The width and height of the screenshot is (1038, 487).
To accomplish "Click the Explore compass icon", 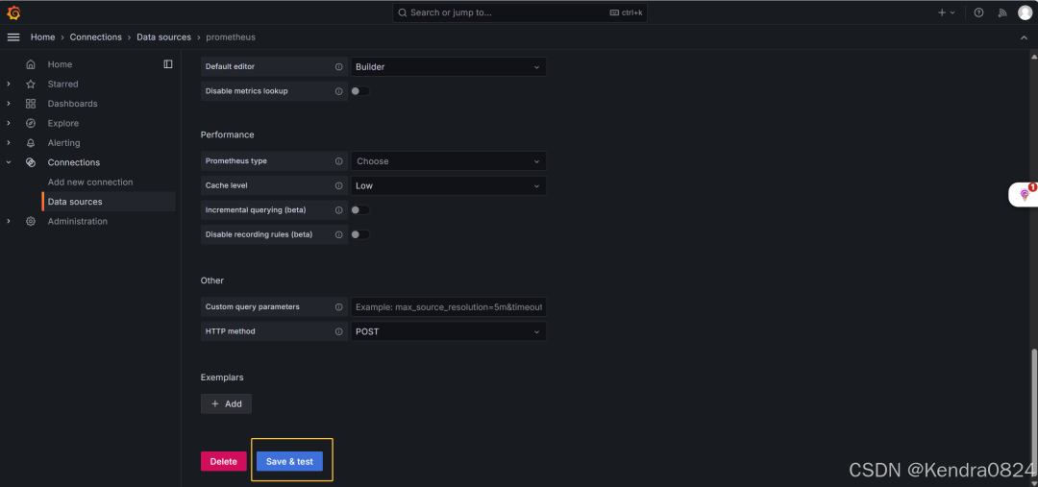I will pos(31,123).
